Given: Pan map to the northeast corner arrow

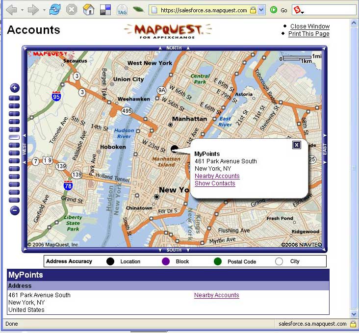Looking at the screenshot, I should tap(324, 48).
